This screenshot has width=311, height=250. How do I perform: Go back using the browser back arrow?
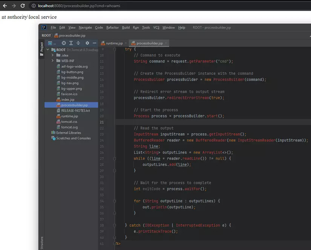(x=5, y=6)
